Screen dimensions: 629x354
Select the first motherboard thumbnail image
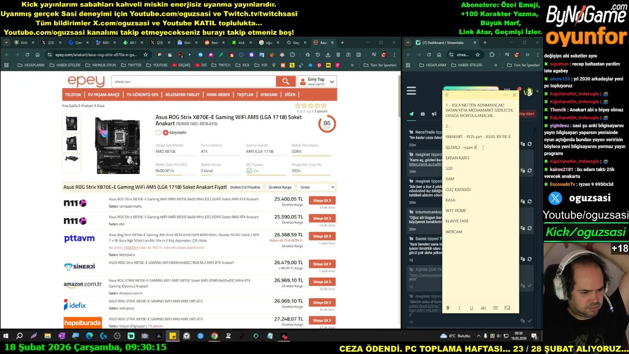click(x=72, y=123)
